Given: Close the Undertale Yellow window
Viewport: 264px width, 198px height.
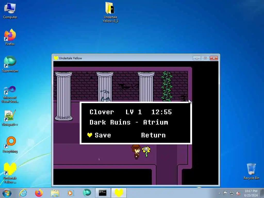Looking at the screenshot, I should [x=214, y=58].
